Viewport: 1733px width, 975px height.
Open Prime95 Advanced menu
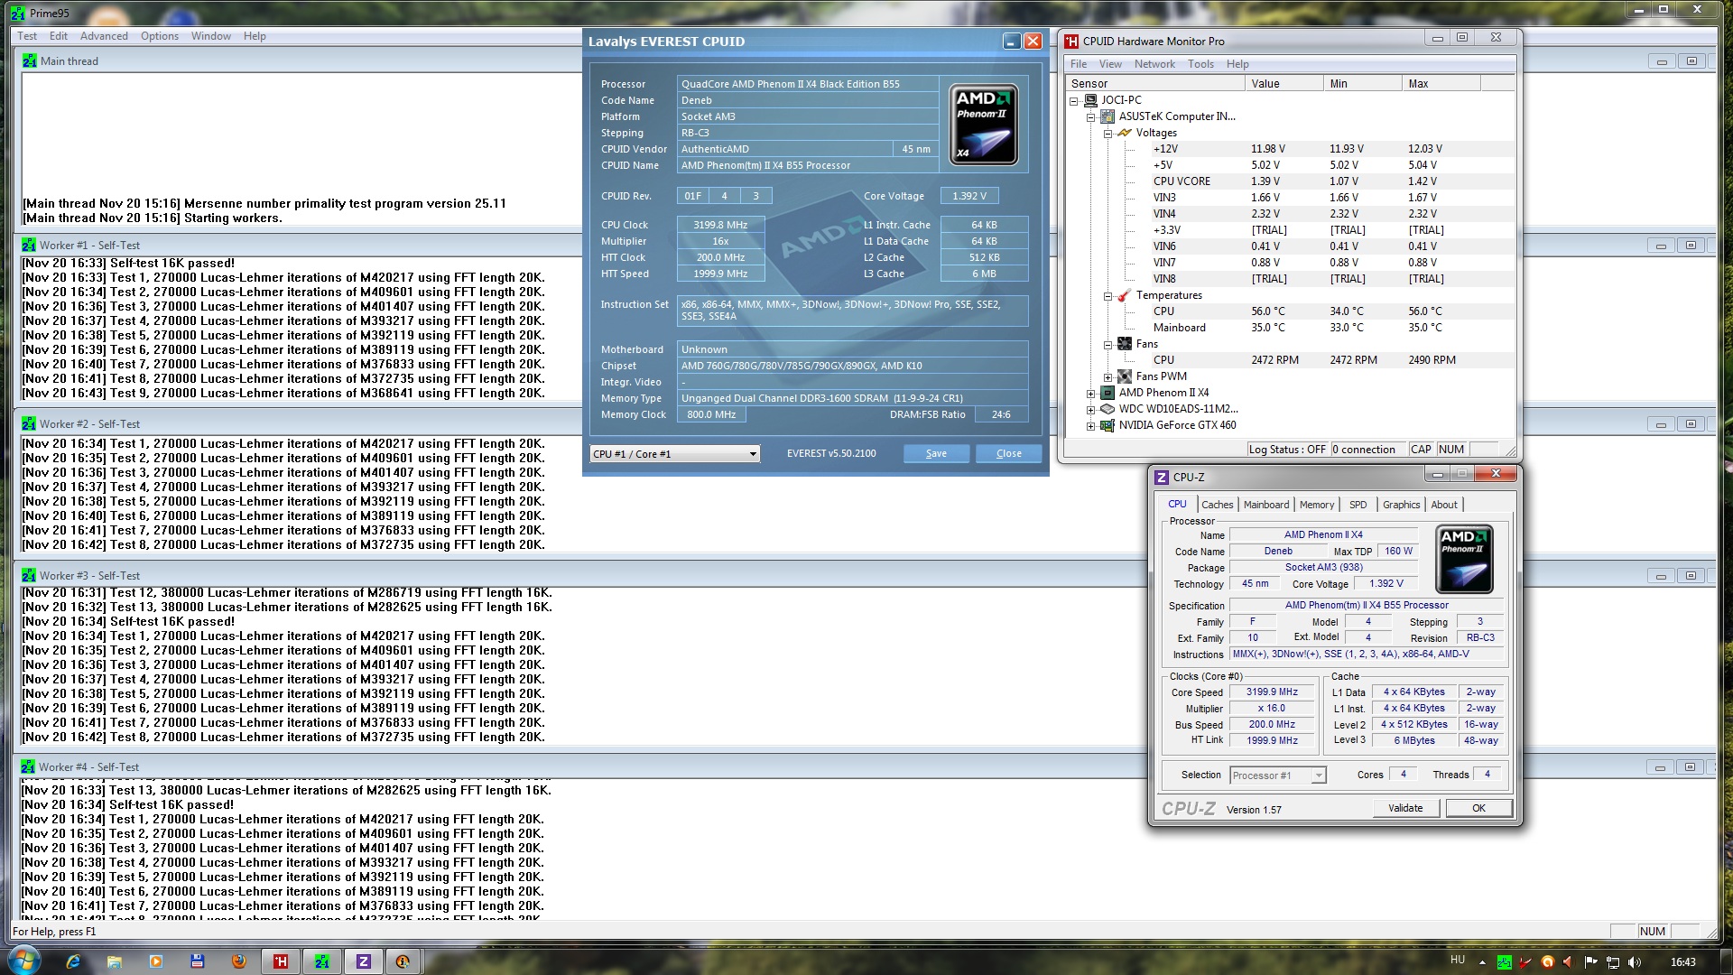pyautogui.click(x=104, y=36)
